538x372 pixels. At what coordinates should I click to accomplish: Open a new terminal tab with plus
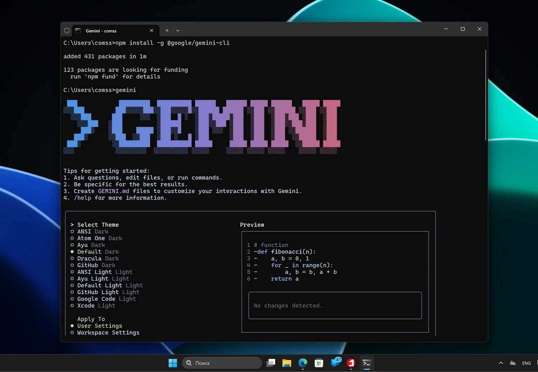(167, 30)
